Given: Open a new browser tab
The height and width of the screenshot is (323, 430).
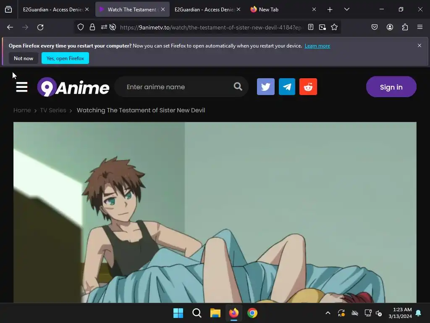Looking at the screenshot, I should click(330, 10).
